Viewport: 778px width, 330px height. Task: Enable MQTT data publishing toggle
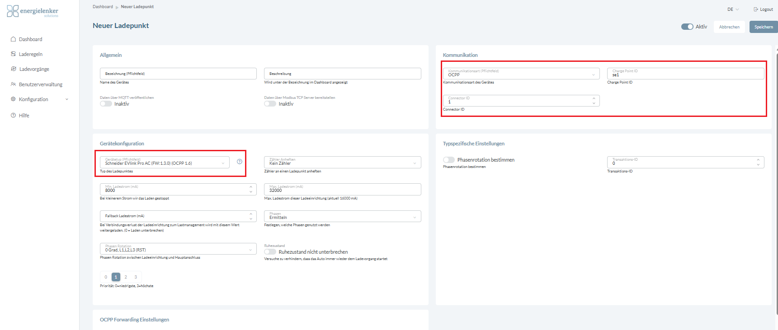pos(106,104)
